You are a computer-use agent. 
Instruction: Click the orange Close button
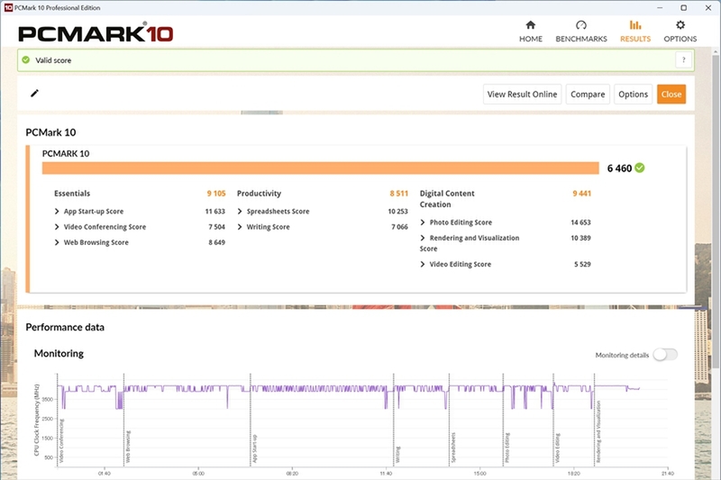pos(671,94)
